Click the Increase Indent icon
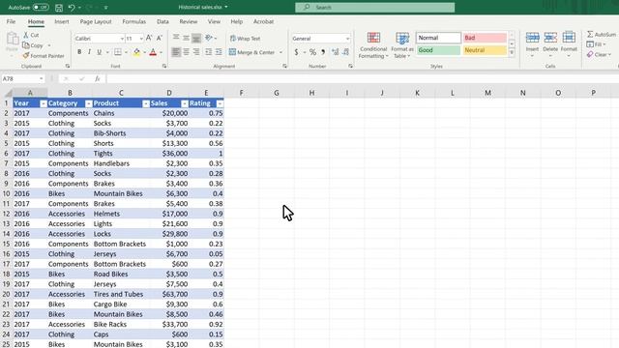Viewport: 619px width, 348px height. tap(219, 52)
